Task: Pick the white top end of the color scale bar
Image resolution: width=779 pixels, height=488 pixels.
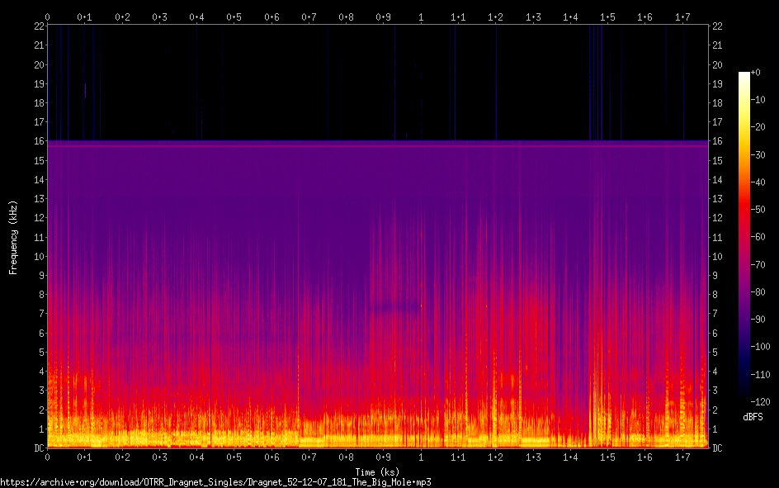Action: coord(744,76)
